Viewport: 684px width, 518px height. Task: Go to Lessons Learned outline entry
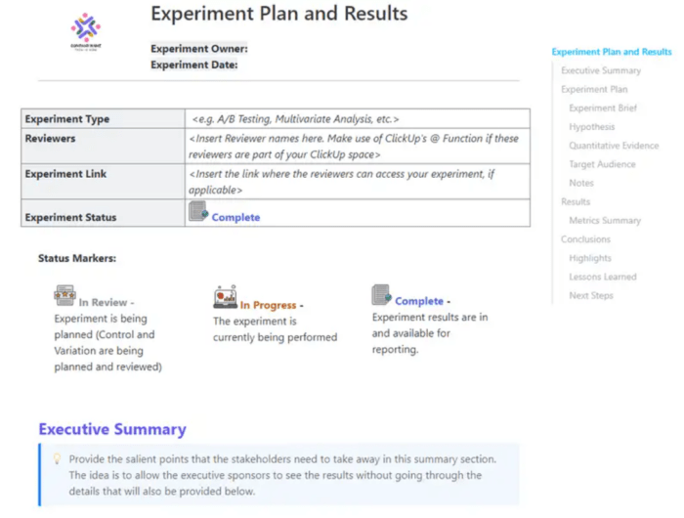click(x=602, y=278)
